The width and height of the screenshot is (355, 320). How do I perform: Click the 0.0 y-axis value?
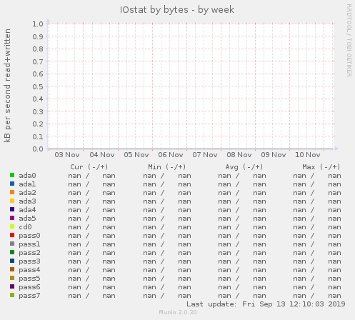point(38,149)
